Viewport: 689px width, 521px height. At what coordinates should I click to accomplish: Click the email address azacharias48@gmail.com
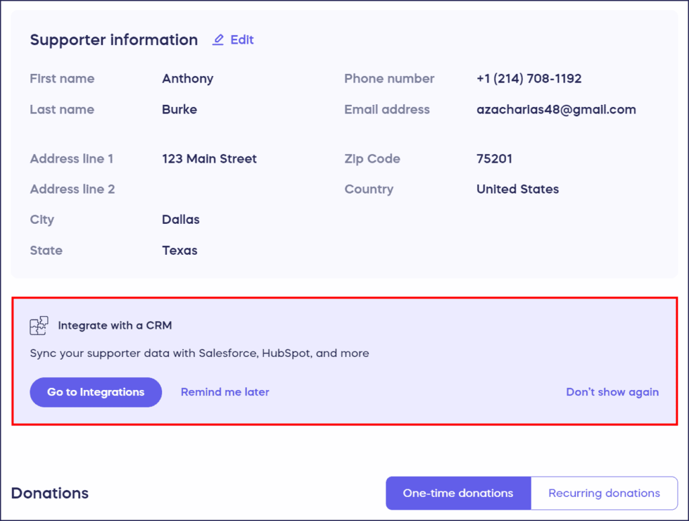pyautogui.click(x=556, y=110)
